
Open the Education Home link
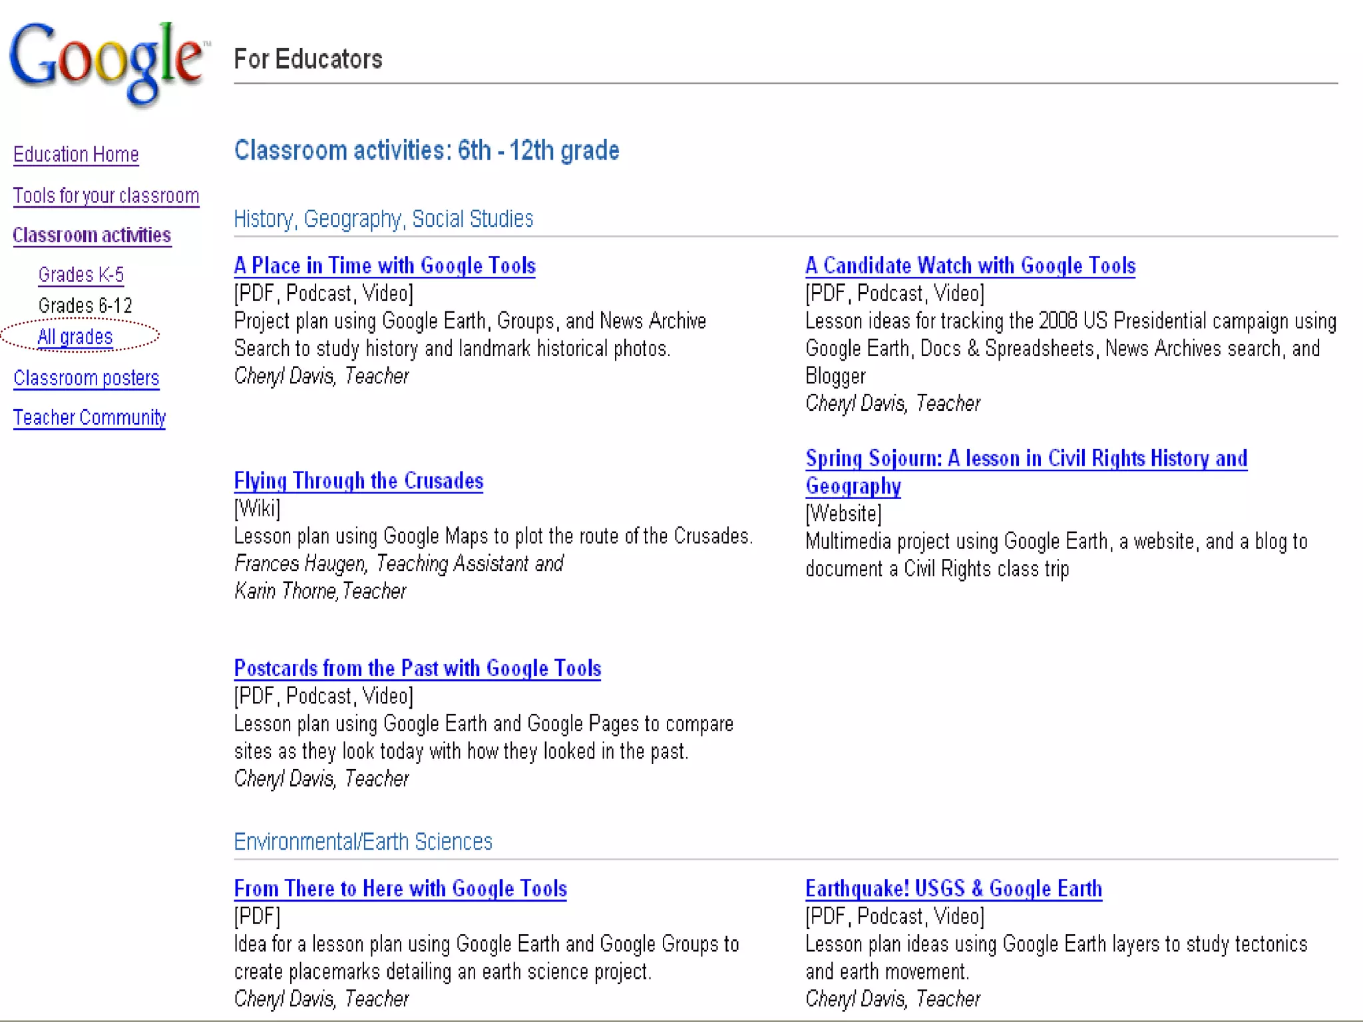point(76,154)
